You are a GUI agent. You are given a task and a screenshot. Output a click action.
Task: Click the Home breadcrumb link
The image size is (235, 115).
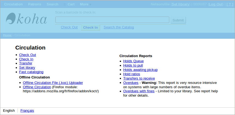pyautogui.click(x=7, y=35)
